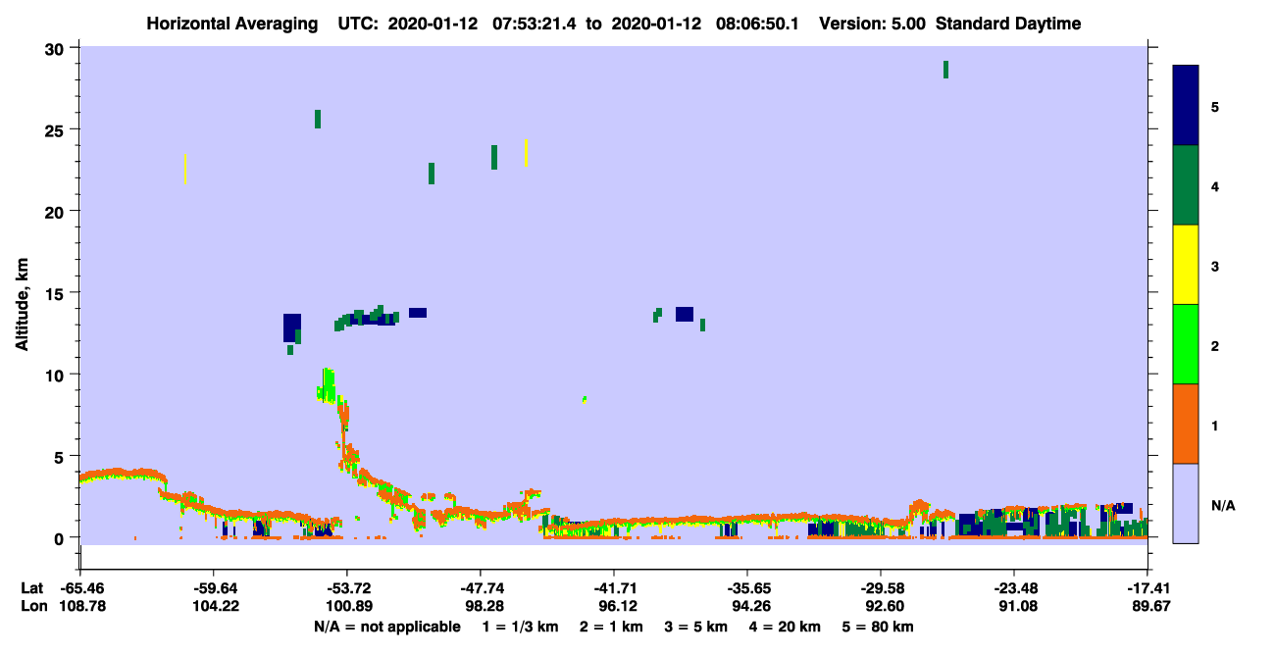This screenshot has height=654, width=1275.
Task: Click the 'Standard Daytime' label
Action: [x=1008, y=24]
